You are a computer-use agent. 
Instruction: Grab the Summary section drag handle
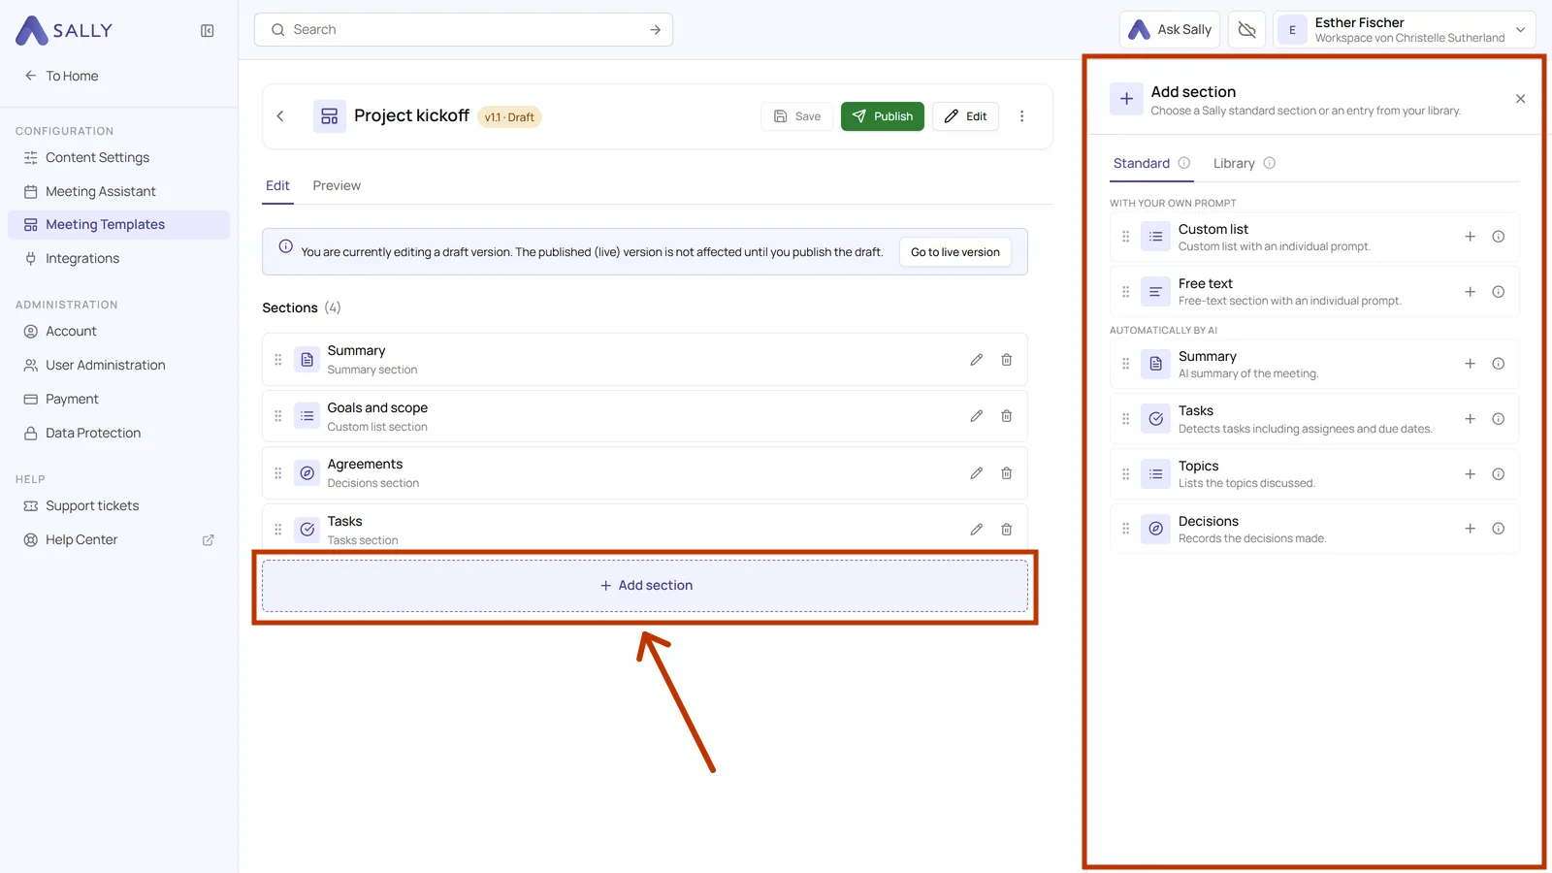(278, 360)
